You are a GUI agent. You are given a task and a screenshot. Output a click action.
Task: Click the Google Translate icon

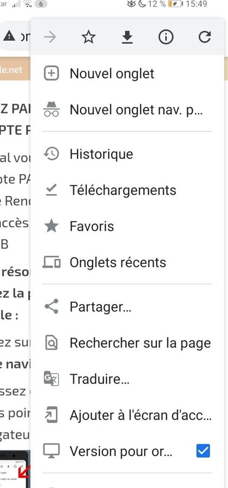(x=51, y=379)
